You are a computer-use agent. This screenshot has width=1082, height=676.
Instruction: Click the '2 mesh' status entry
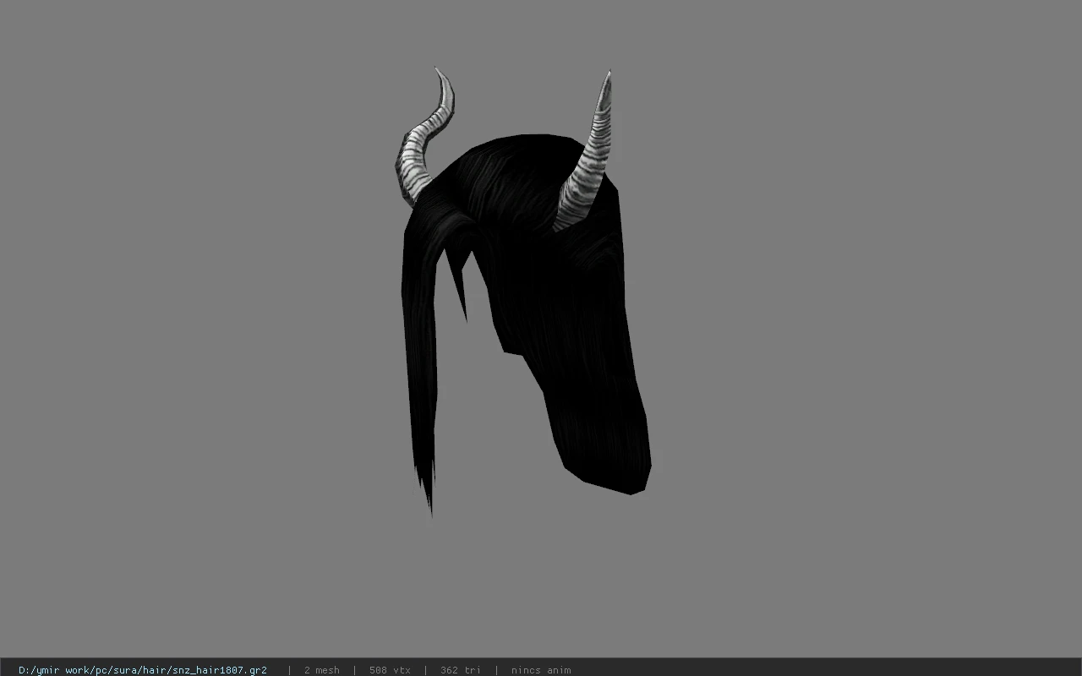(x=321, y=670)
